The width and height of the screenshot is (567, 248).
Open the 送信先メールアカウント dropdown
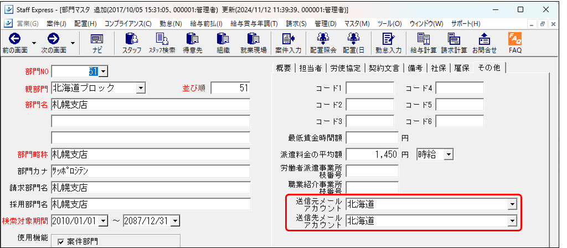click(512, 220)
